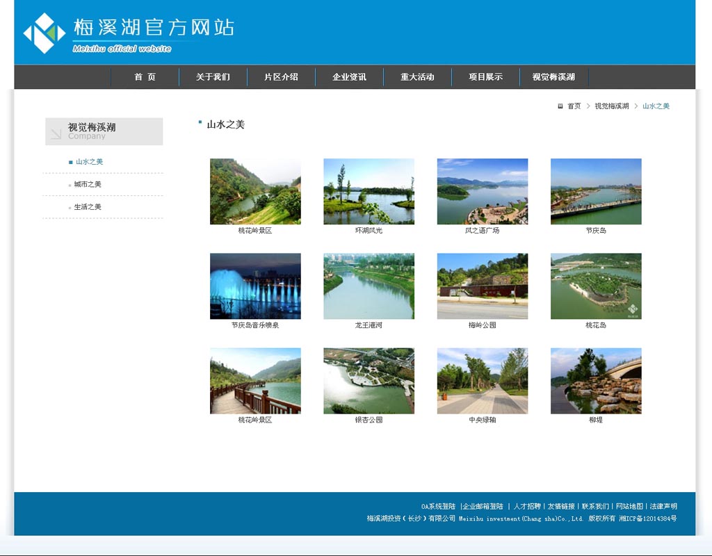This screenshot has width=712, height=556.
Task: Open the OA系统登陆 footer link
Action: 438,505
